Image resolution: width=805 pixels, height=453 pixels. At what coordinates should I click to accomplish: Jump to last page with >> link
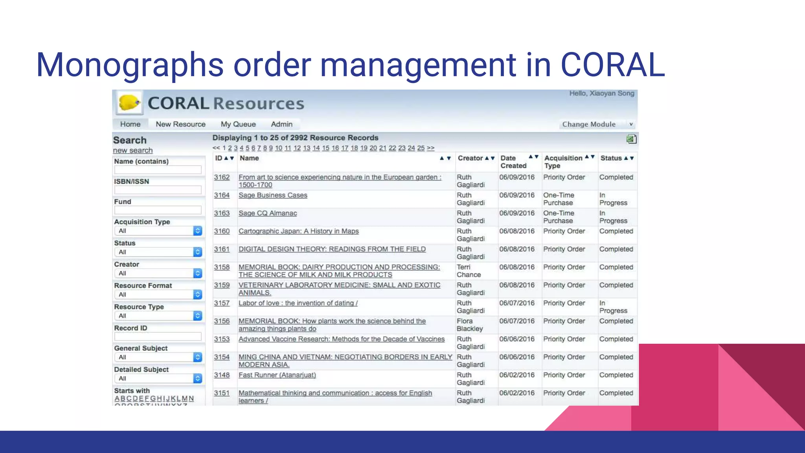[x=431, y=148]
